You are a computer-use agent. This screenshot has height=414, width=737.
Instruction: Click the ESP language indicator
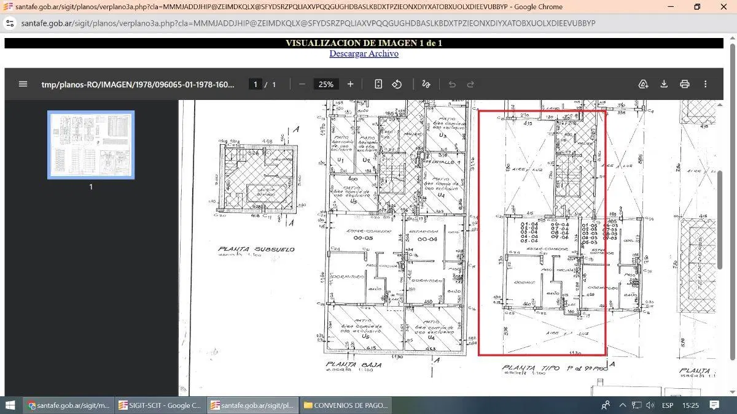click(668, 405)
